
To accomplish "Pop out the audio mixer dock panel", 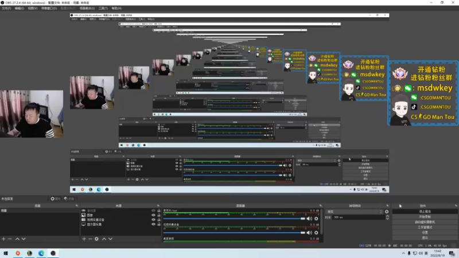I will 321,206.
